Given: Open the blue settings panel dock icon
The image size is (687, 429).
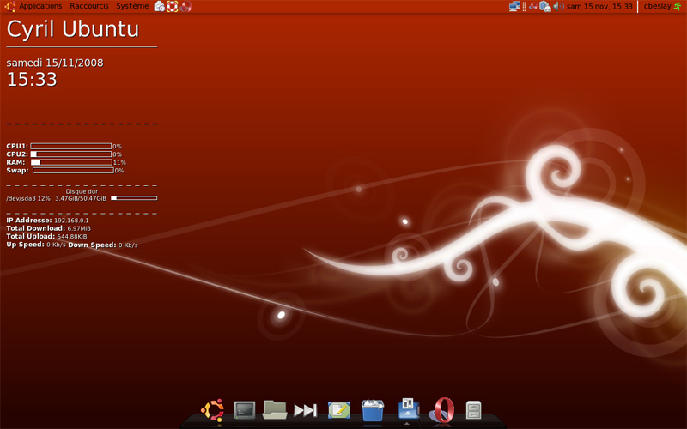Looking at the screenshot, I should coord(408,409).
